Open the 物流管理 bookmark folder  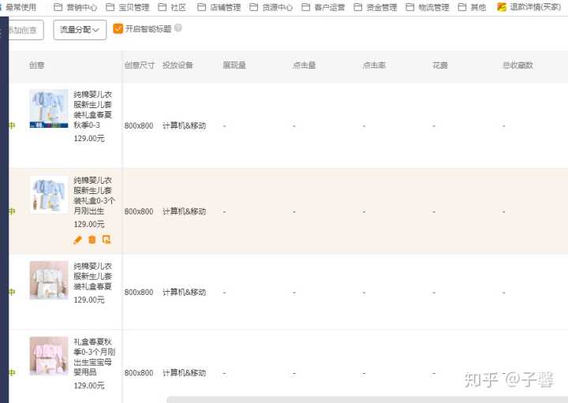[427, 7]
